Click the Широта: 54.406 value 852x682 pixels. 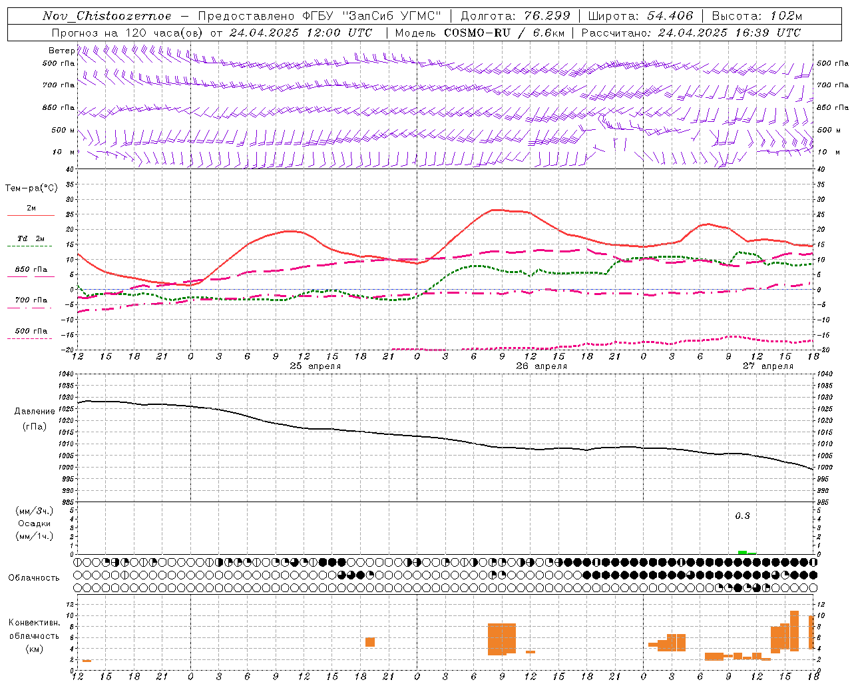tap(640, 16)
